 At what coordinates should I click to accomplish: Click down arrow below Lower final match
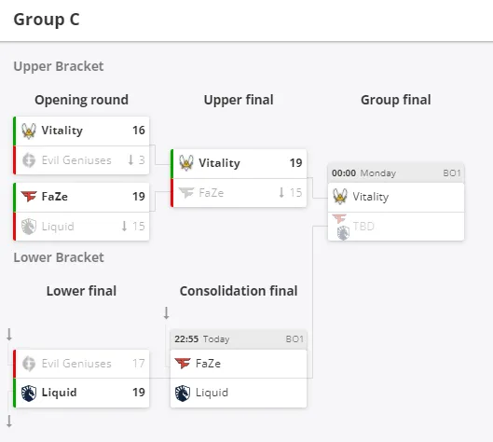click(x=9, y=421)
